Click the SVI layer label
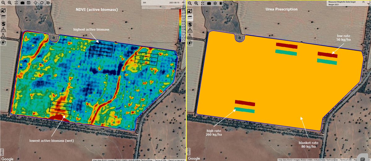 144,2
